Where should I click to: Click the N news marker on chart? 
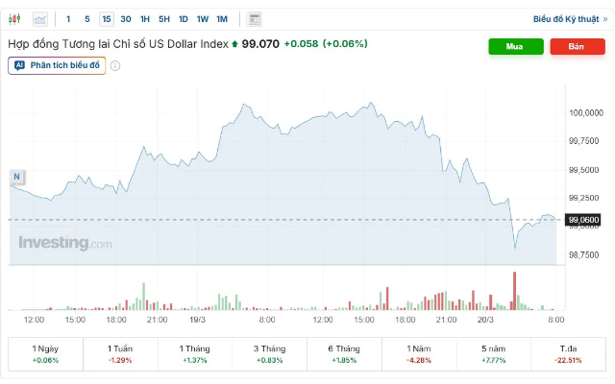pyautogui.click(x=16, y=176)
